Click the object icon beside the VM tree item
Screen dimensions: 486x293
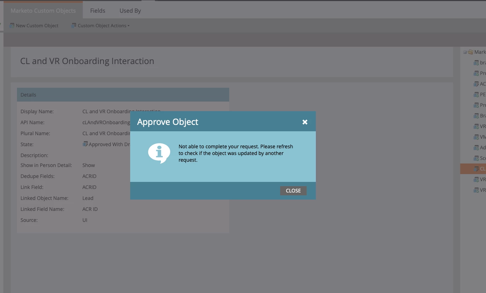tap(476, 137)
